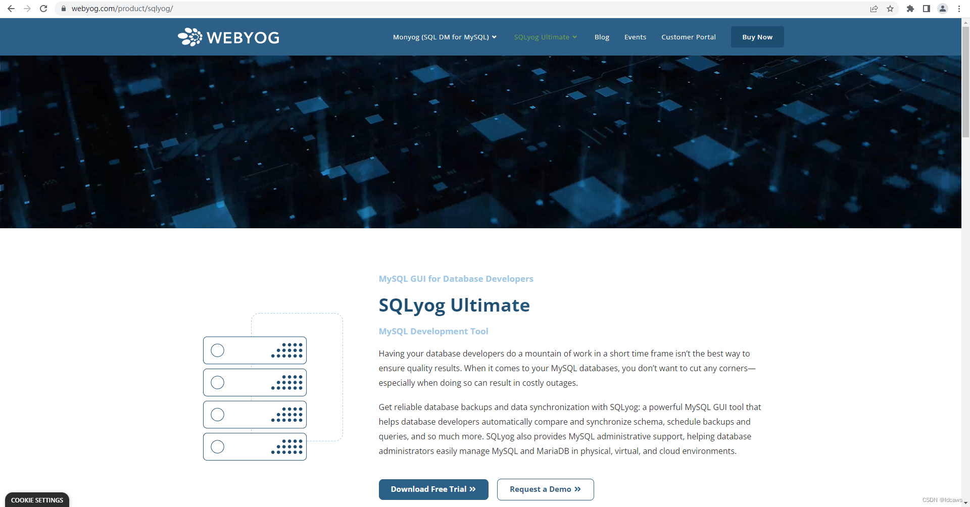Click the browser forward arrow

[27, 9]
